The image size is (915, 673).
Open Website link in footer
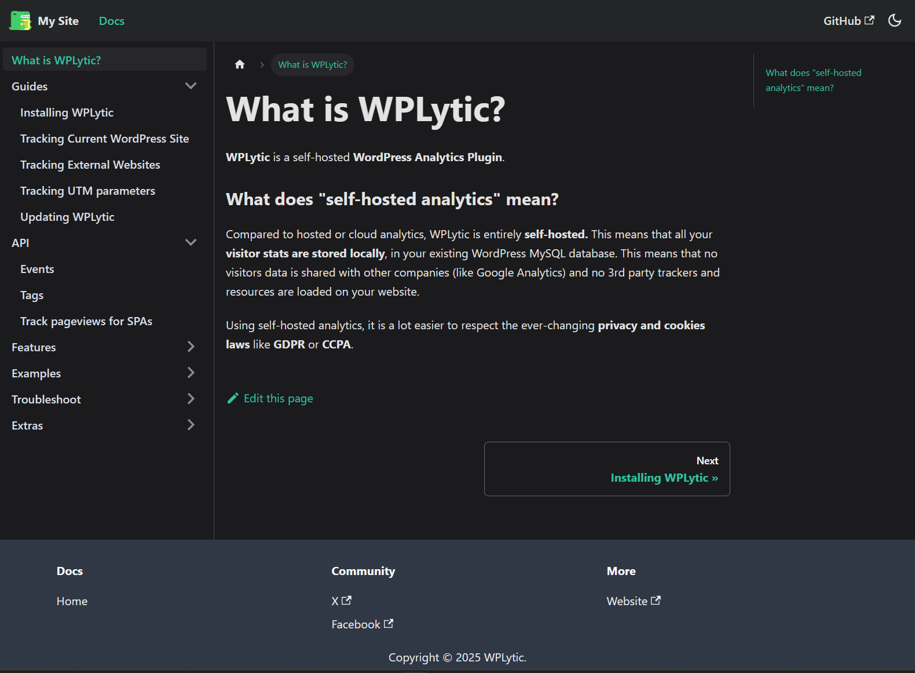click(x=634, y=601)
